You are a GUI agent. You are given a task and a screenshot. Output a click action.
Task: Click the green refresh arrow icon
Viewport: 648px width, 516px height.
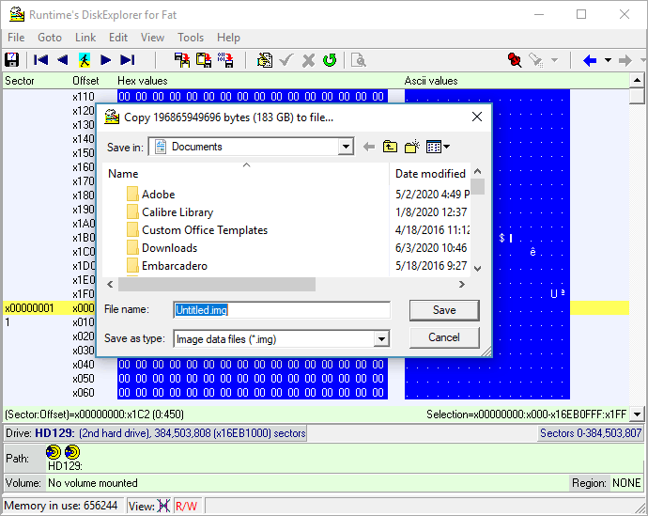coord(330,60)
